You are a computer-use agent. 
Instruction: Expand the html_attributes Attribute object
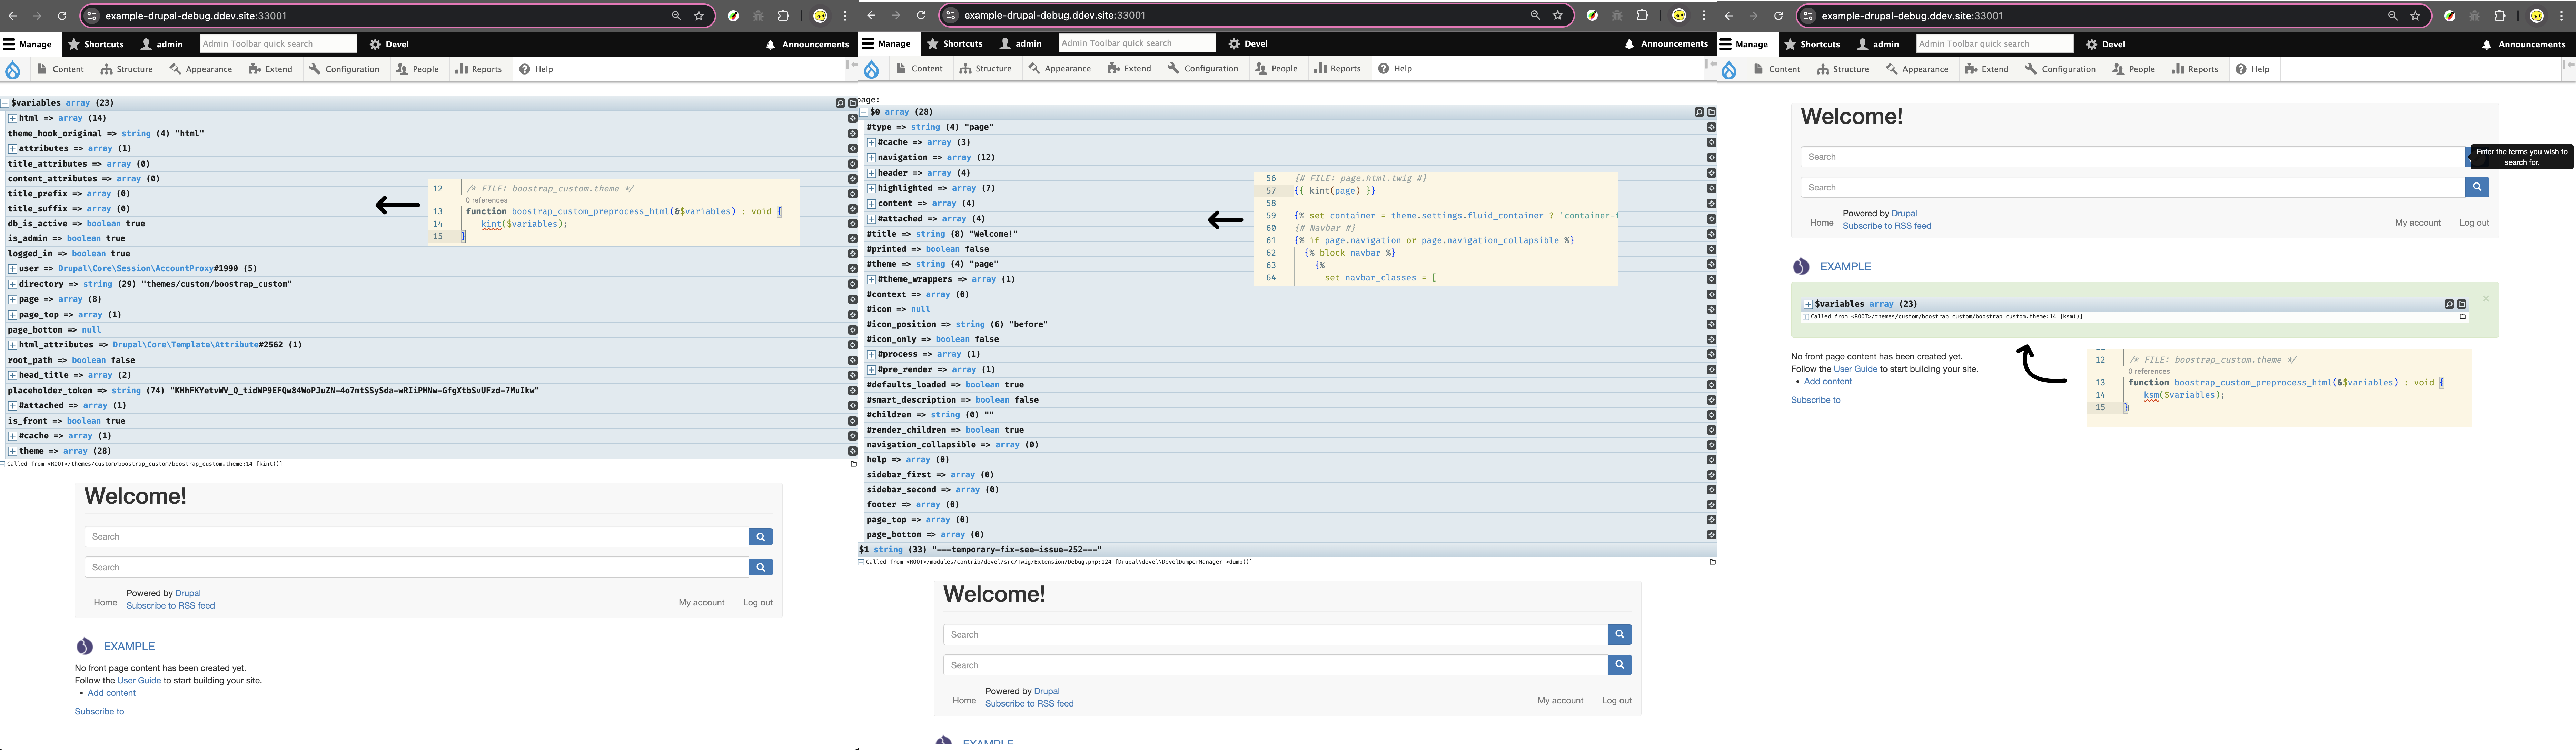coord(12,345)
